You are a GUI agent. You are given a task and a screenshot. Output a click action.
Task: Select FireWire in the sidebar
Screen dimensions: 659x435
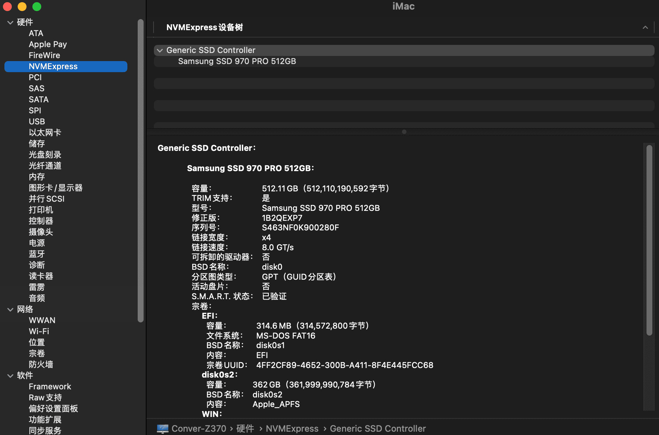45,56
